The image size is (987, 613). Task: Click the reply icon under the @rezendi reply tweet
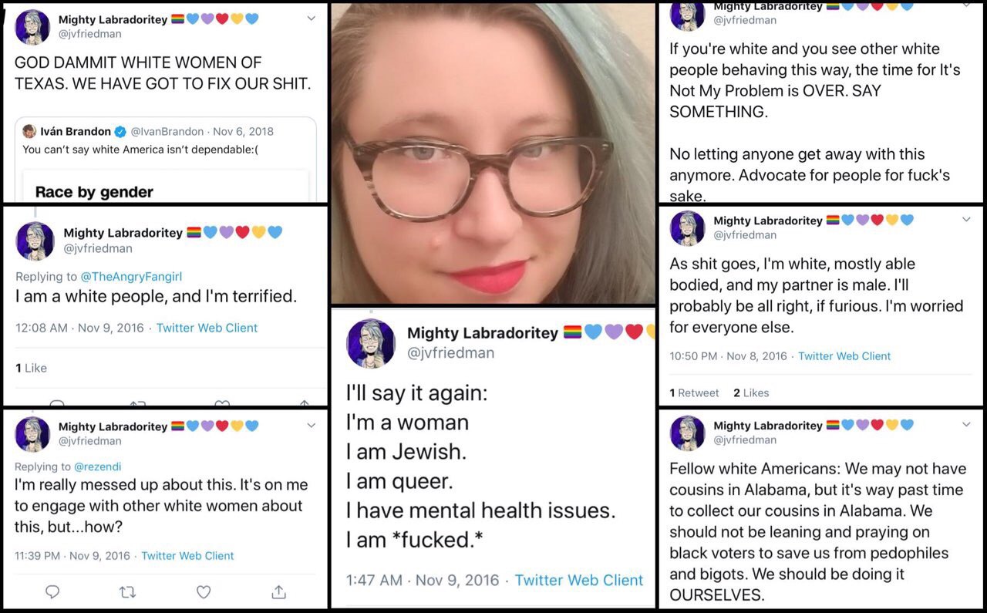pyautogui.click(x=52, y=591)
